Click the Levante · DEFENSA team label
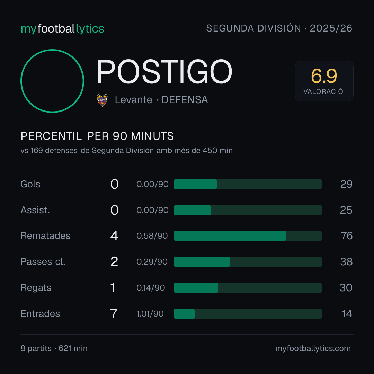This screenshot has height=374, width=374. coord(161,100)
